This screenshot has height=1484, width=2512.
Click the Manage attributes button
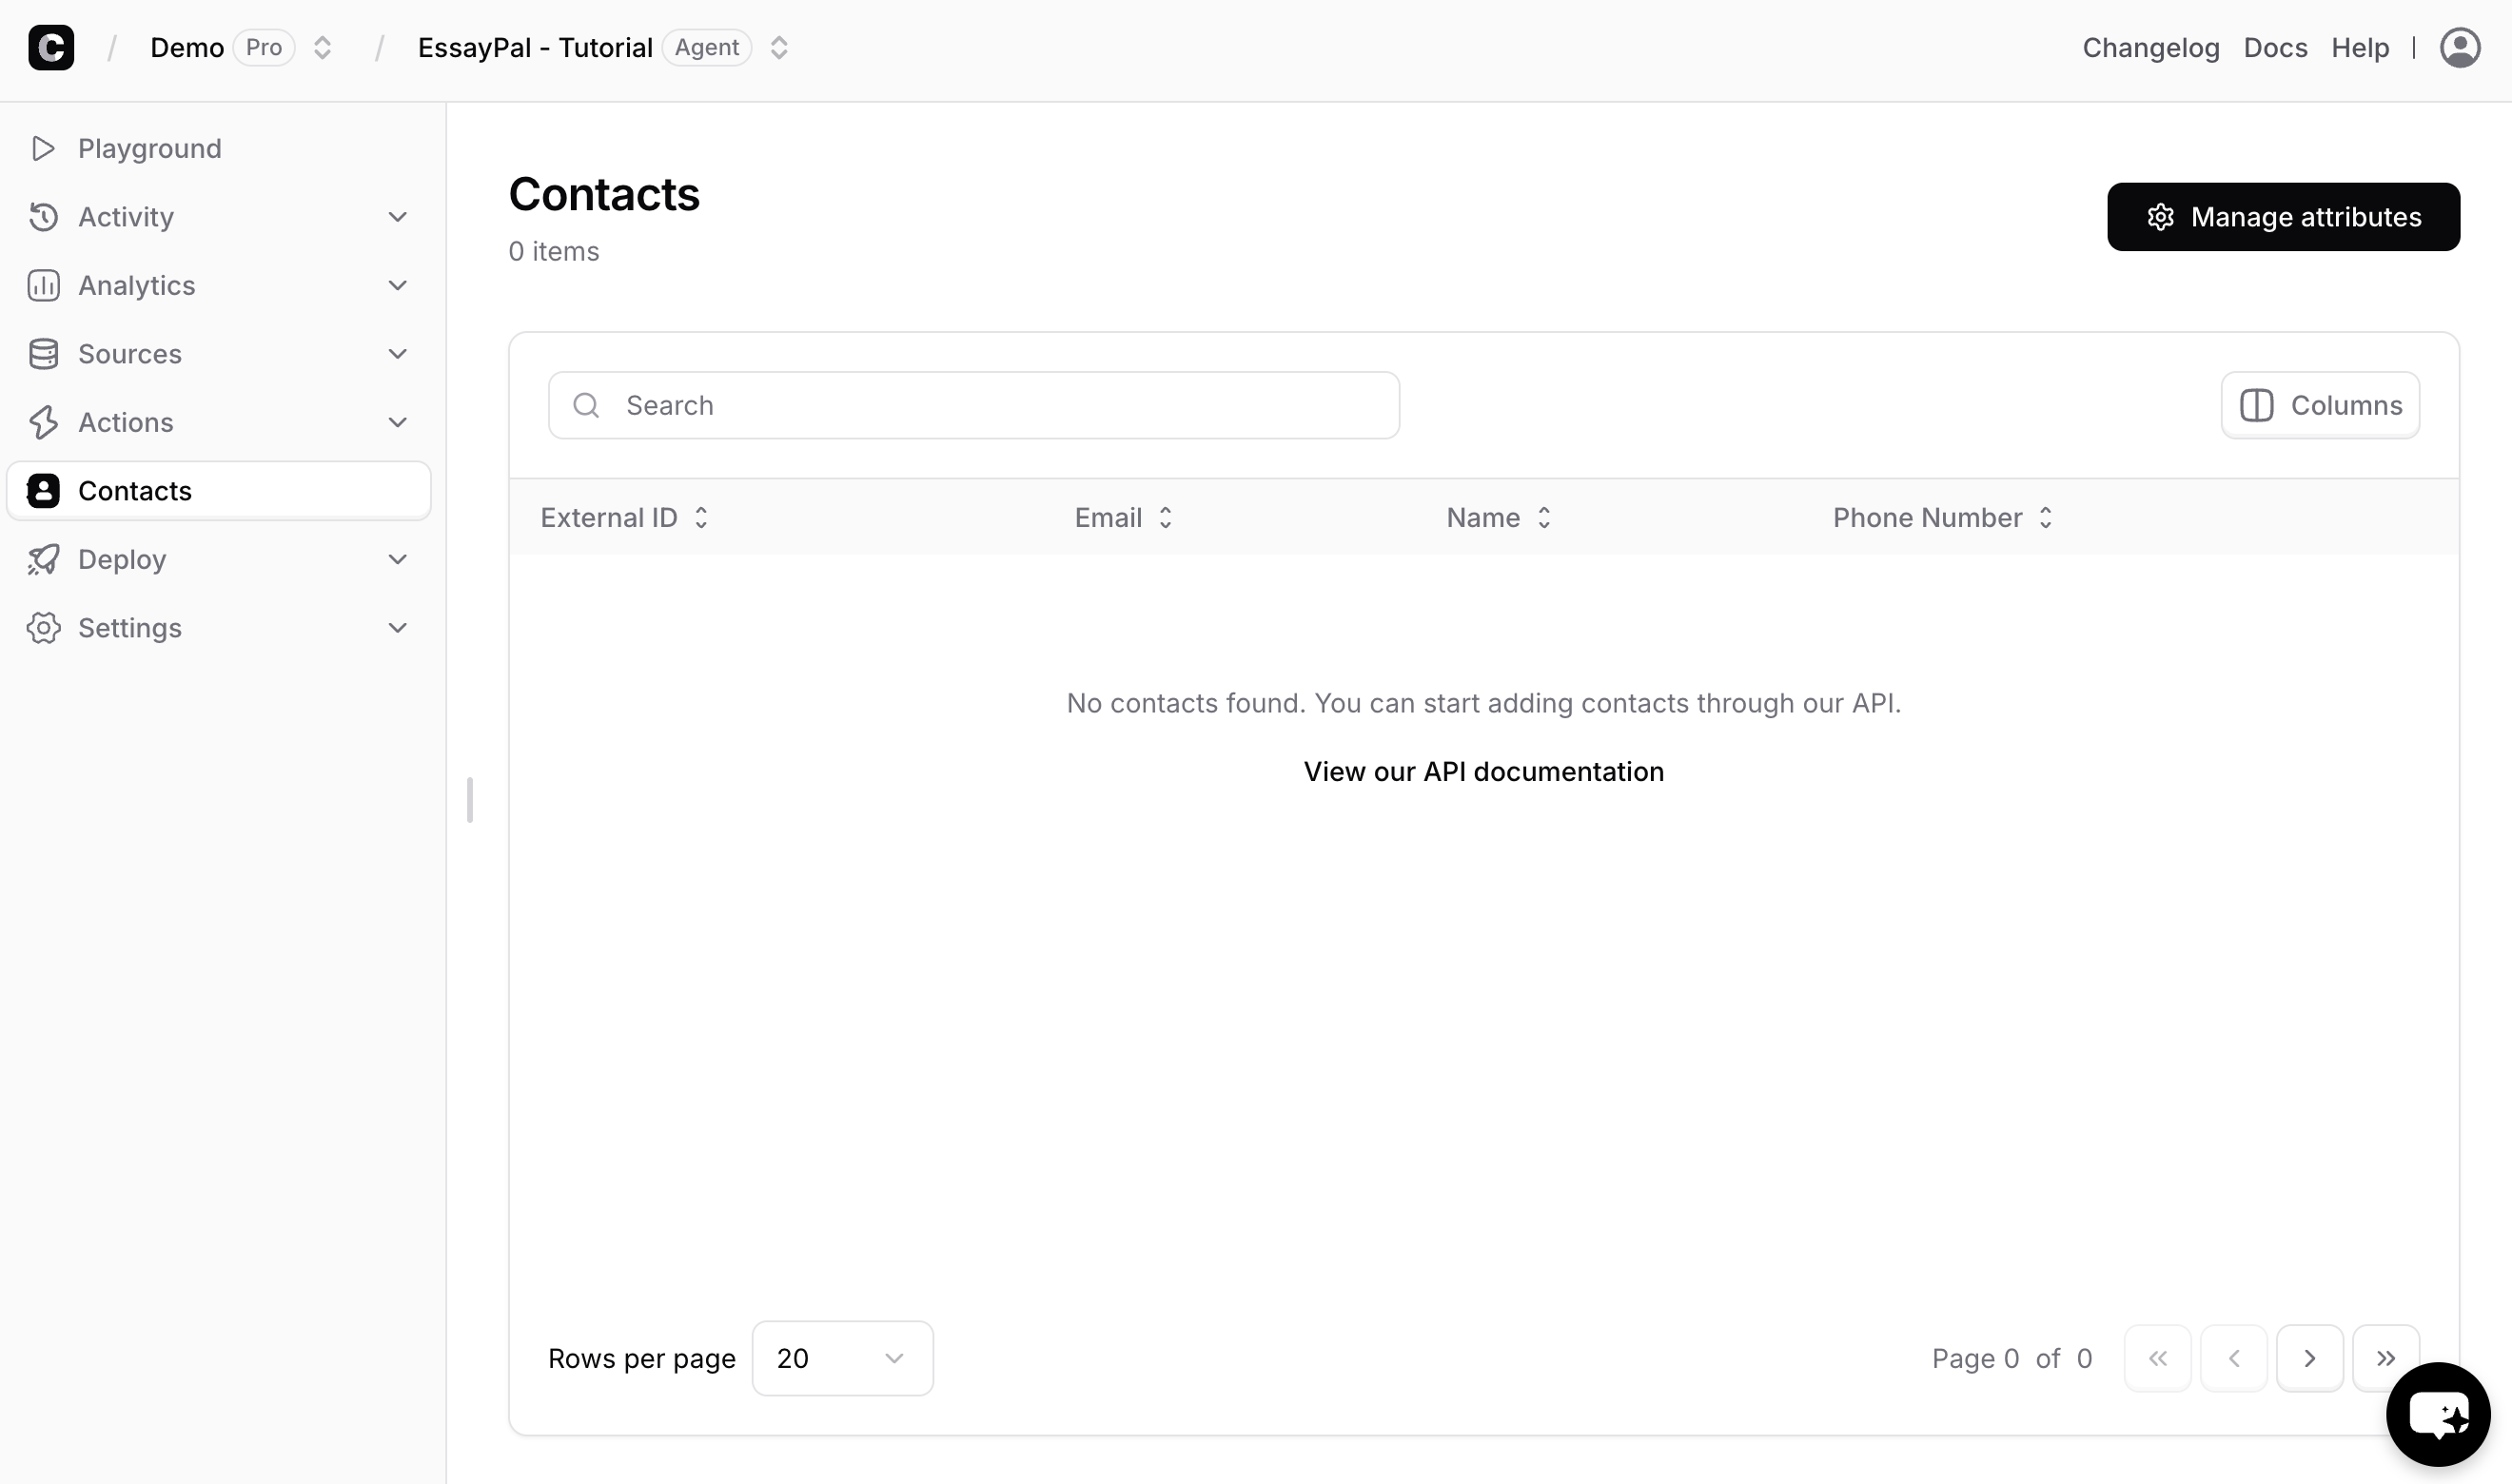click(x=2282, y=217)
